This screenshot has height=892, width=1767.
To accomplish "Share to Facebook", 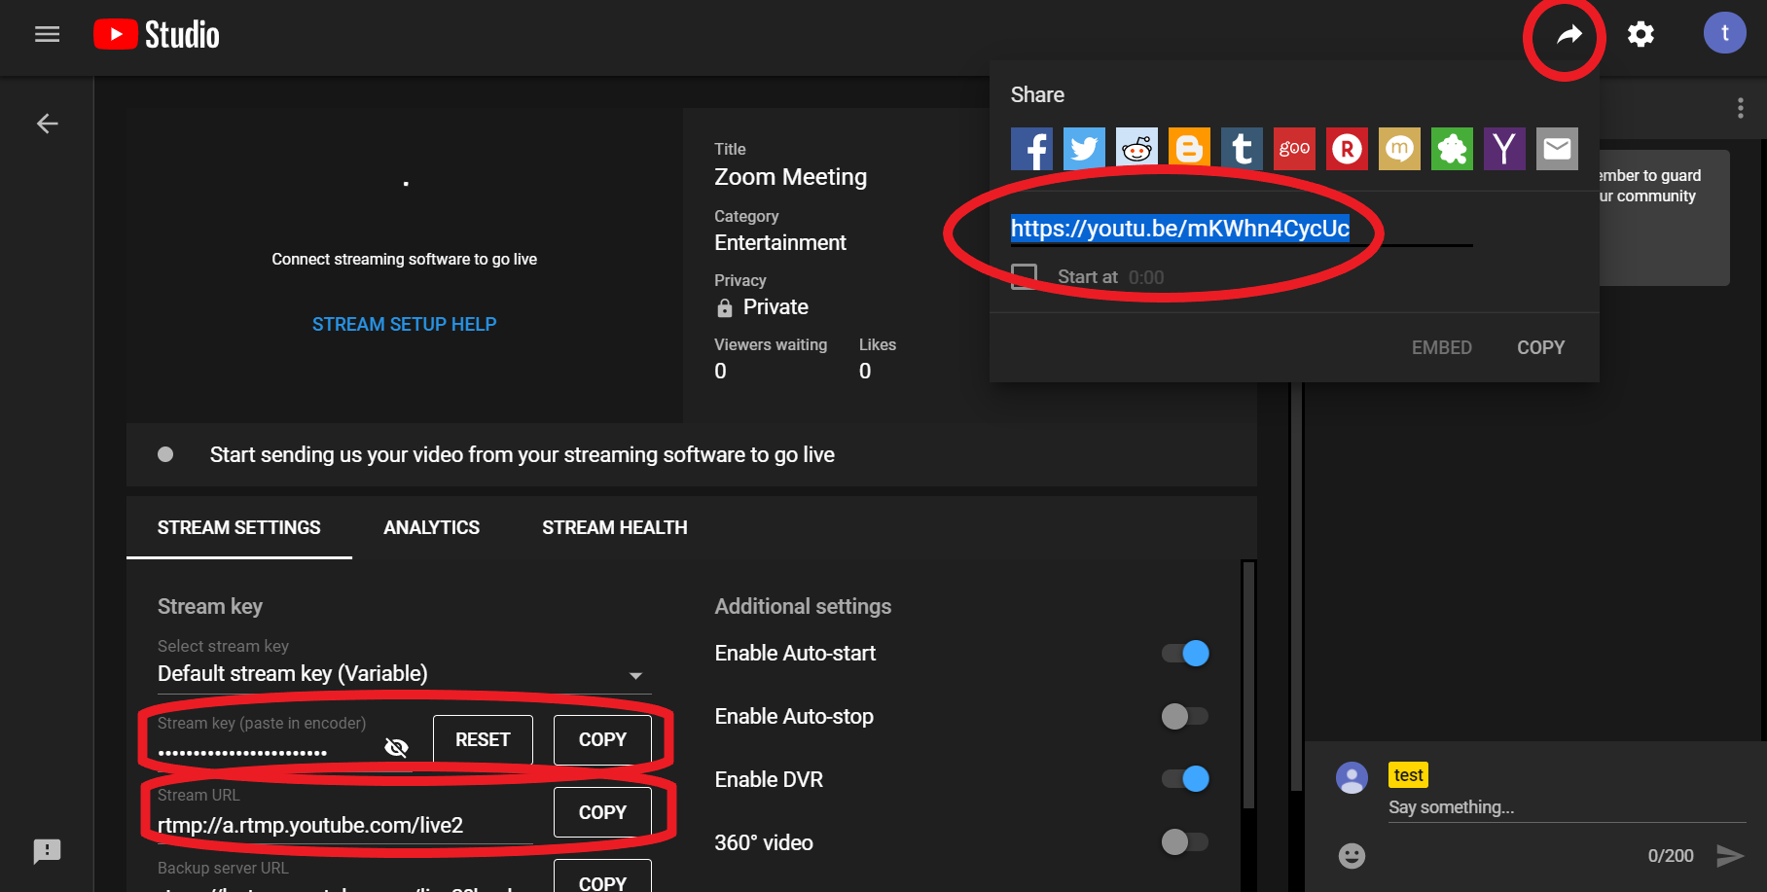I will point(1031,149).
